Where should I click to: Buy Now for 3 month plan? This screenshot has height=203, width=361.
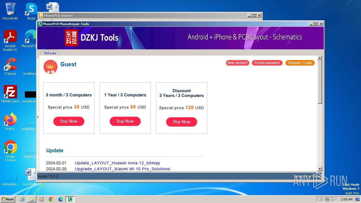click(x=69, y=121)
